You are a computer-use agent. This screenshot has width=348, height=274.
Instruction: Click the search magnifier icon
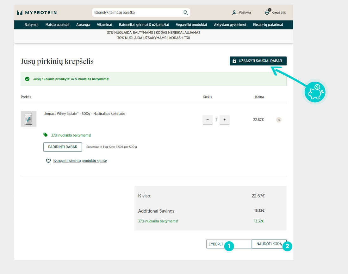[x=185, y=12]
